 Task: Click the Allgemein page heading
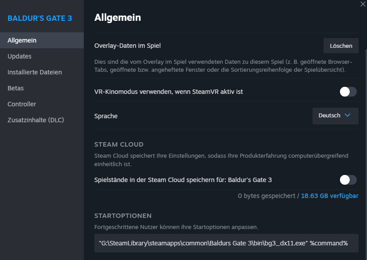click(117, 18)
